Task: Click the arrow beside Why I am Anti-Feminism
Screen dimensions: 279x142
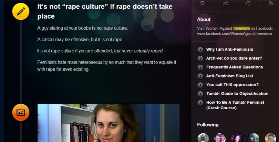Action: [200, 50]
